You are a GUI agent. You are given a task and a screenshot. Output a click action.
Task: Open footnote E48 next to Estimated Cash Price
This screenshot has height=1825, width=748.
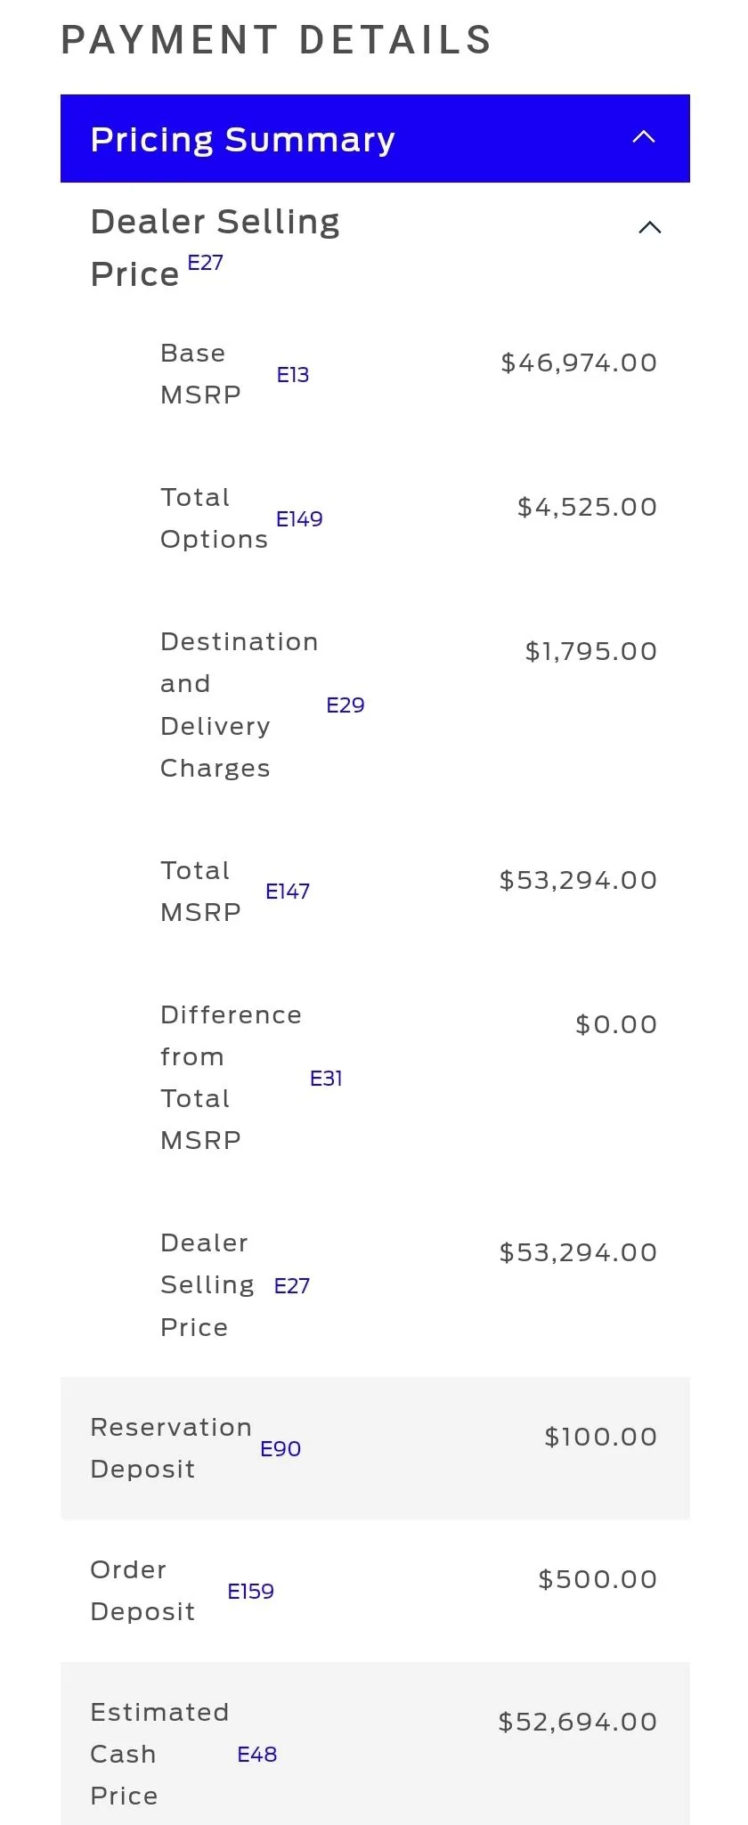pyautogui.click(x=257, y=1755)
